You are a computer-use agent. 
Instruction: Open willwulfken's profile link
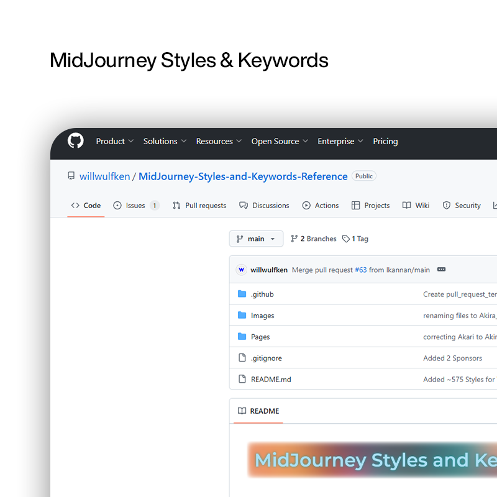click(x=104, y=176)
